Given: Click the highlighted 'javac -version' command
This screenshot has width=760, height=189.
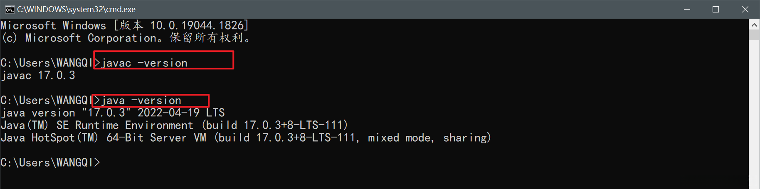Looking at the screenshot, I should [x=145, y=63].
